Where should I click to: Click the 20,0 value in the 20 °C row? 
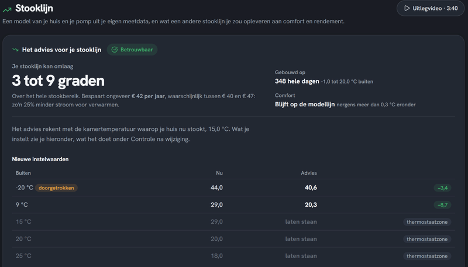tap(216, 239)
